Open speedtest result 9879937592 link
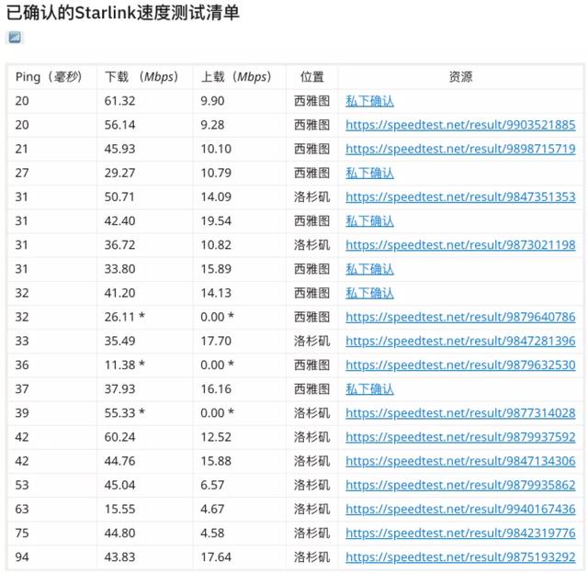The width and height of the screenshot is (588, 573). click(460, 437)
